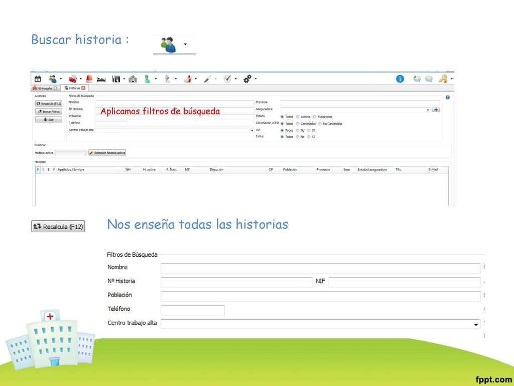Screen dimensions: 514x386
Task: Click the icon button next to Aseguradora dropdown
Action: [x=436, y=110]
